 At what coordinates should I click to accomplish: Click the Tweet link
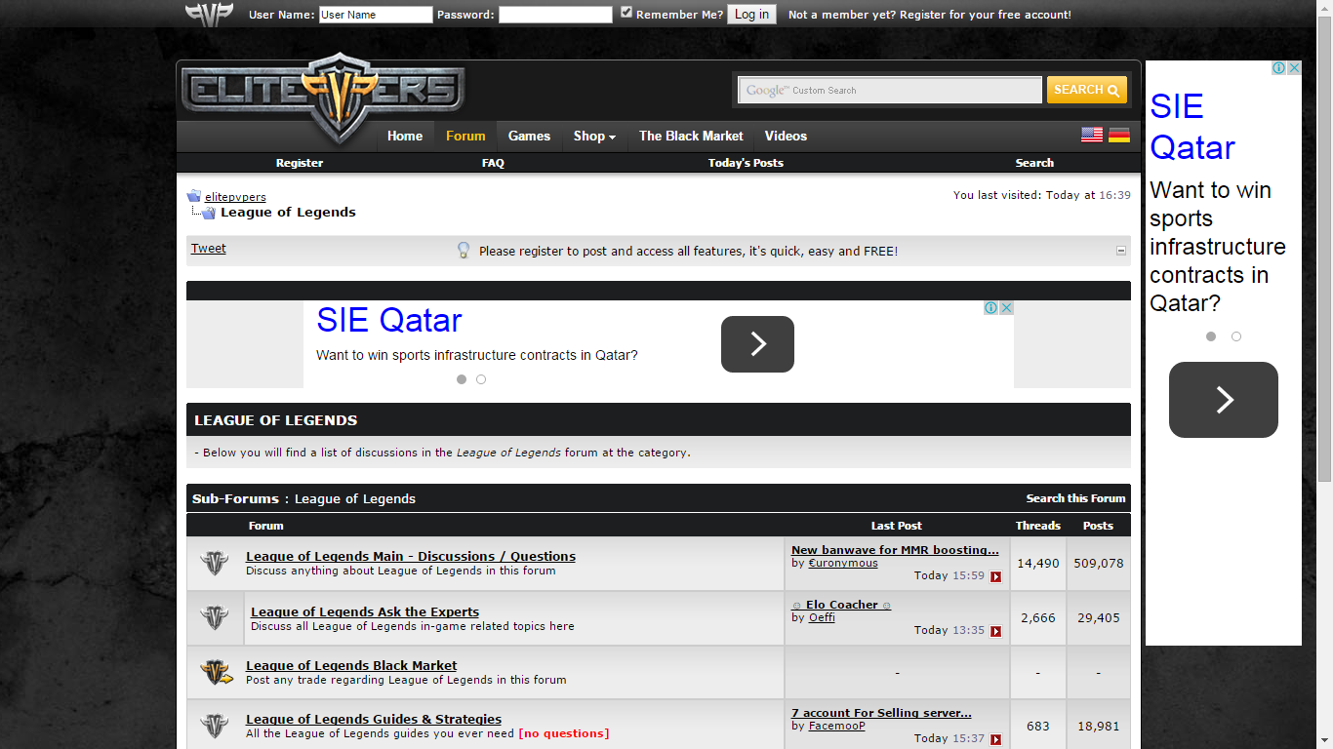click(208, 249)
